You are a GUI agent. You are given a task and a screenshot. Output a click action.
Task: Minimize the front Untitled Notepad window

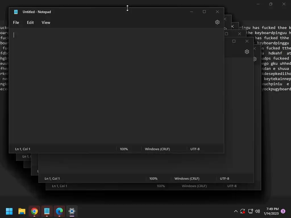pos(192,12)
